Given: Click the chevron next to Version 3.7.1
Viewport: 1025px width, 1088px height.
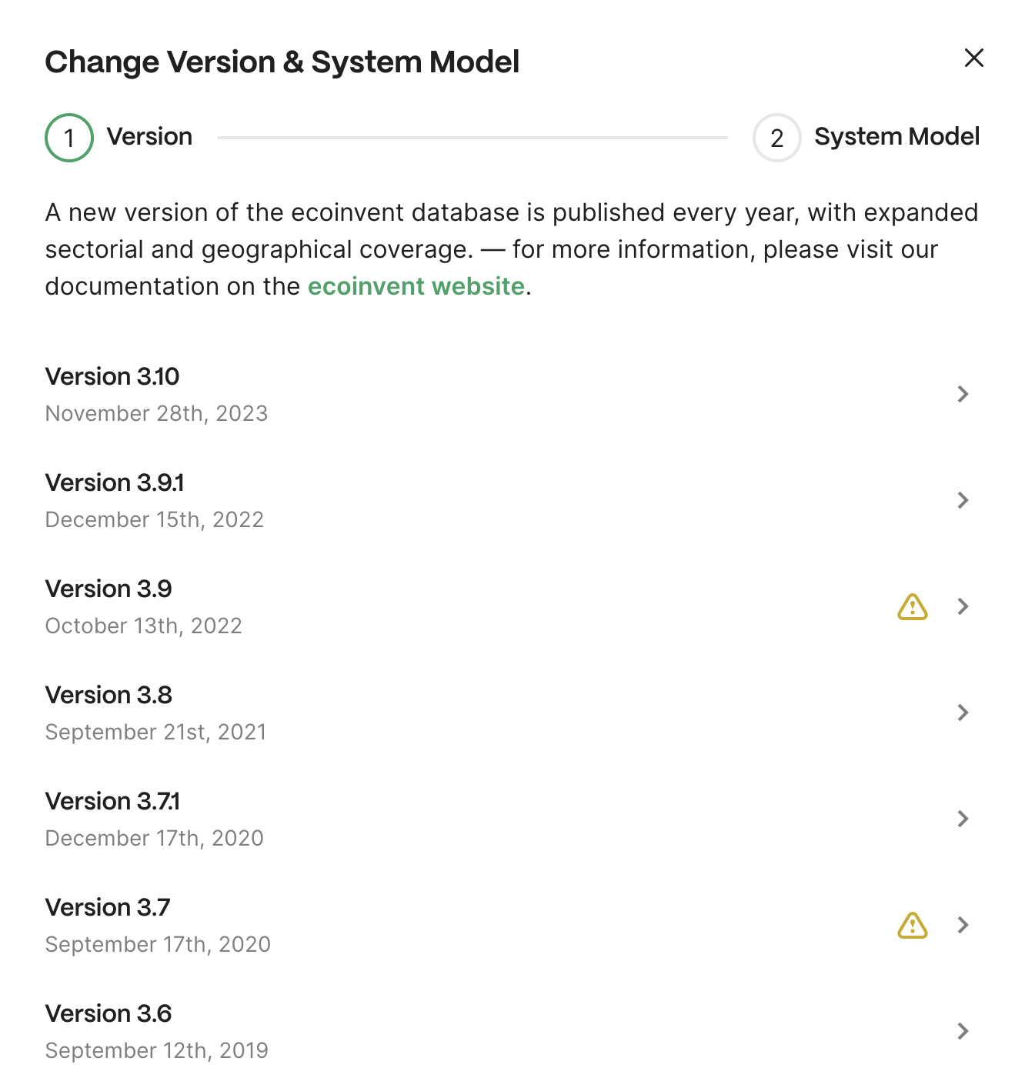Looking at the screenshot, I should pyautogui.click(x=963, y=819).
